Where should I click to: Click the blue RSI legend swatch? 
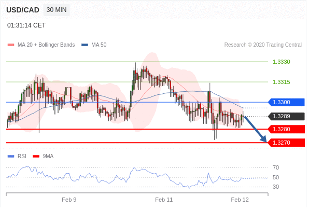tap(11, 156)
